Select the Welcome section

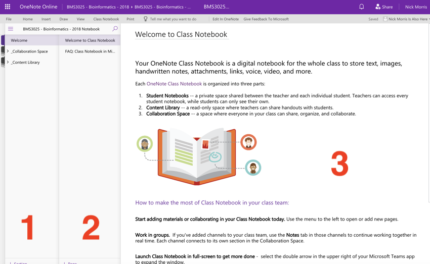(x=19, y=40)
